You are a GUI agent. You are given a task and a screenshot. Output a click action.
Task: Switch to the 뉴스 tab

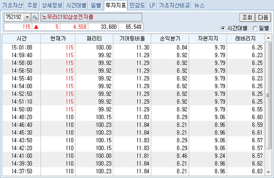click(199, 5)
